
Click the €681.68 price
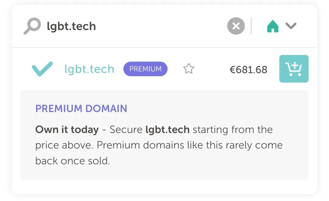tap(248, 70)
